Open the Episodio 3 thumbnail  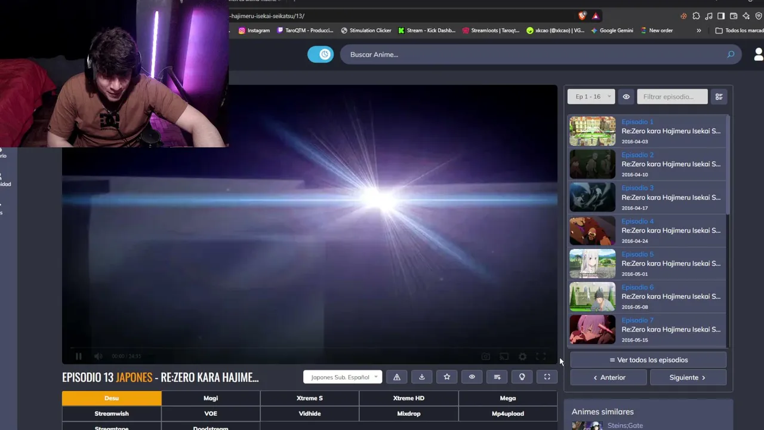[592, 198]
